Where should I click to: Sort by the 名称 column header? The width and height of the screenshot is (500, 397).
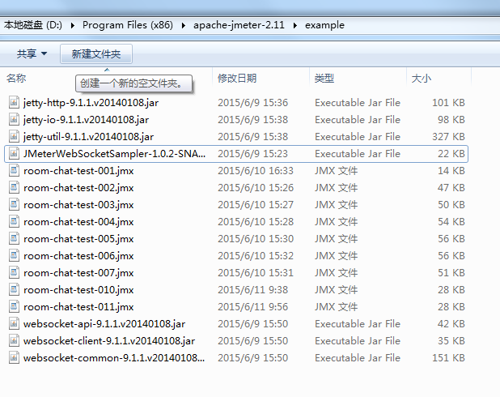(x=16, y=79)
